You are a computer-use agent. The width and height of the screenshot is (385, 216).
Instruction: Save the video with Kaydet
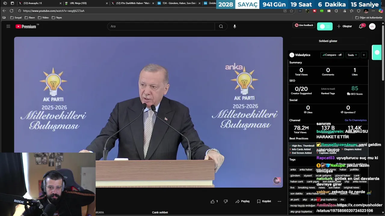(264, 201)
